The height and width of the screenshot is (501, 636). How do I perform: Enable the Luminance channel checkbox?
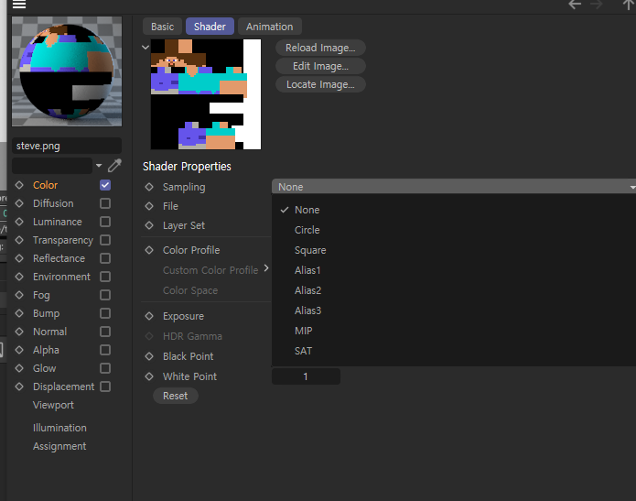(x=105, y=222)
